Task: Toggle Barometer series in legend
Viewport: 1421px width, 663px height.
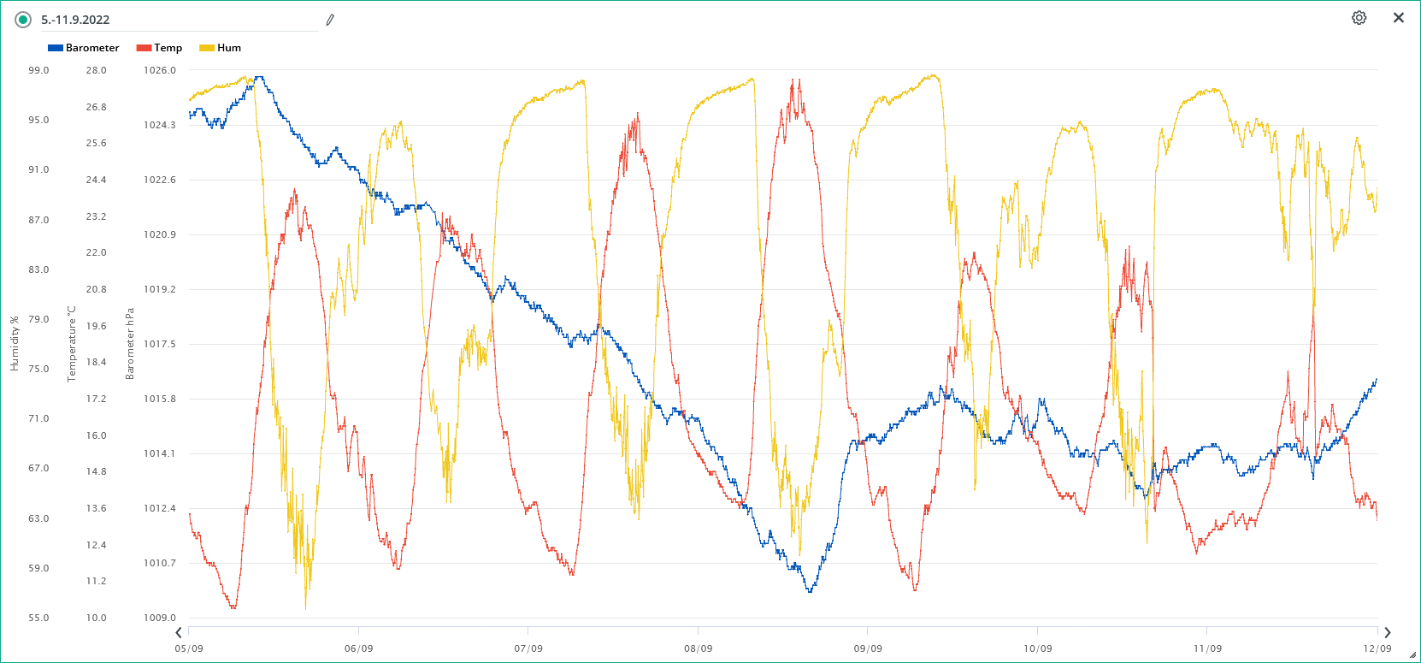Action: click(x=92, y=48)
